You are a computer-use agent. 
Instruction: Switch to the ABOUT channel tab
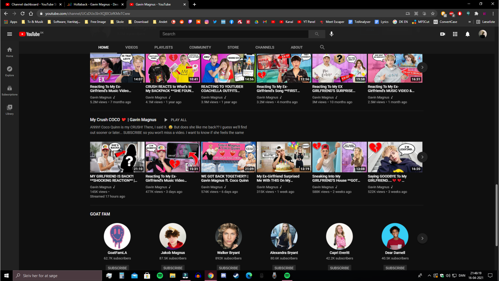(x=297, y=47)
